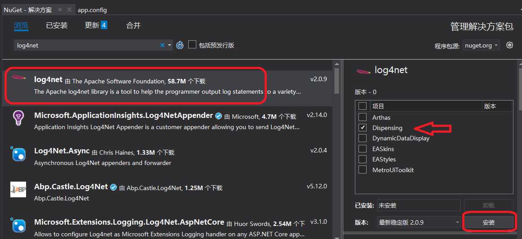Switch to the 已安装 tab

coord(57,25)
